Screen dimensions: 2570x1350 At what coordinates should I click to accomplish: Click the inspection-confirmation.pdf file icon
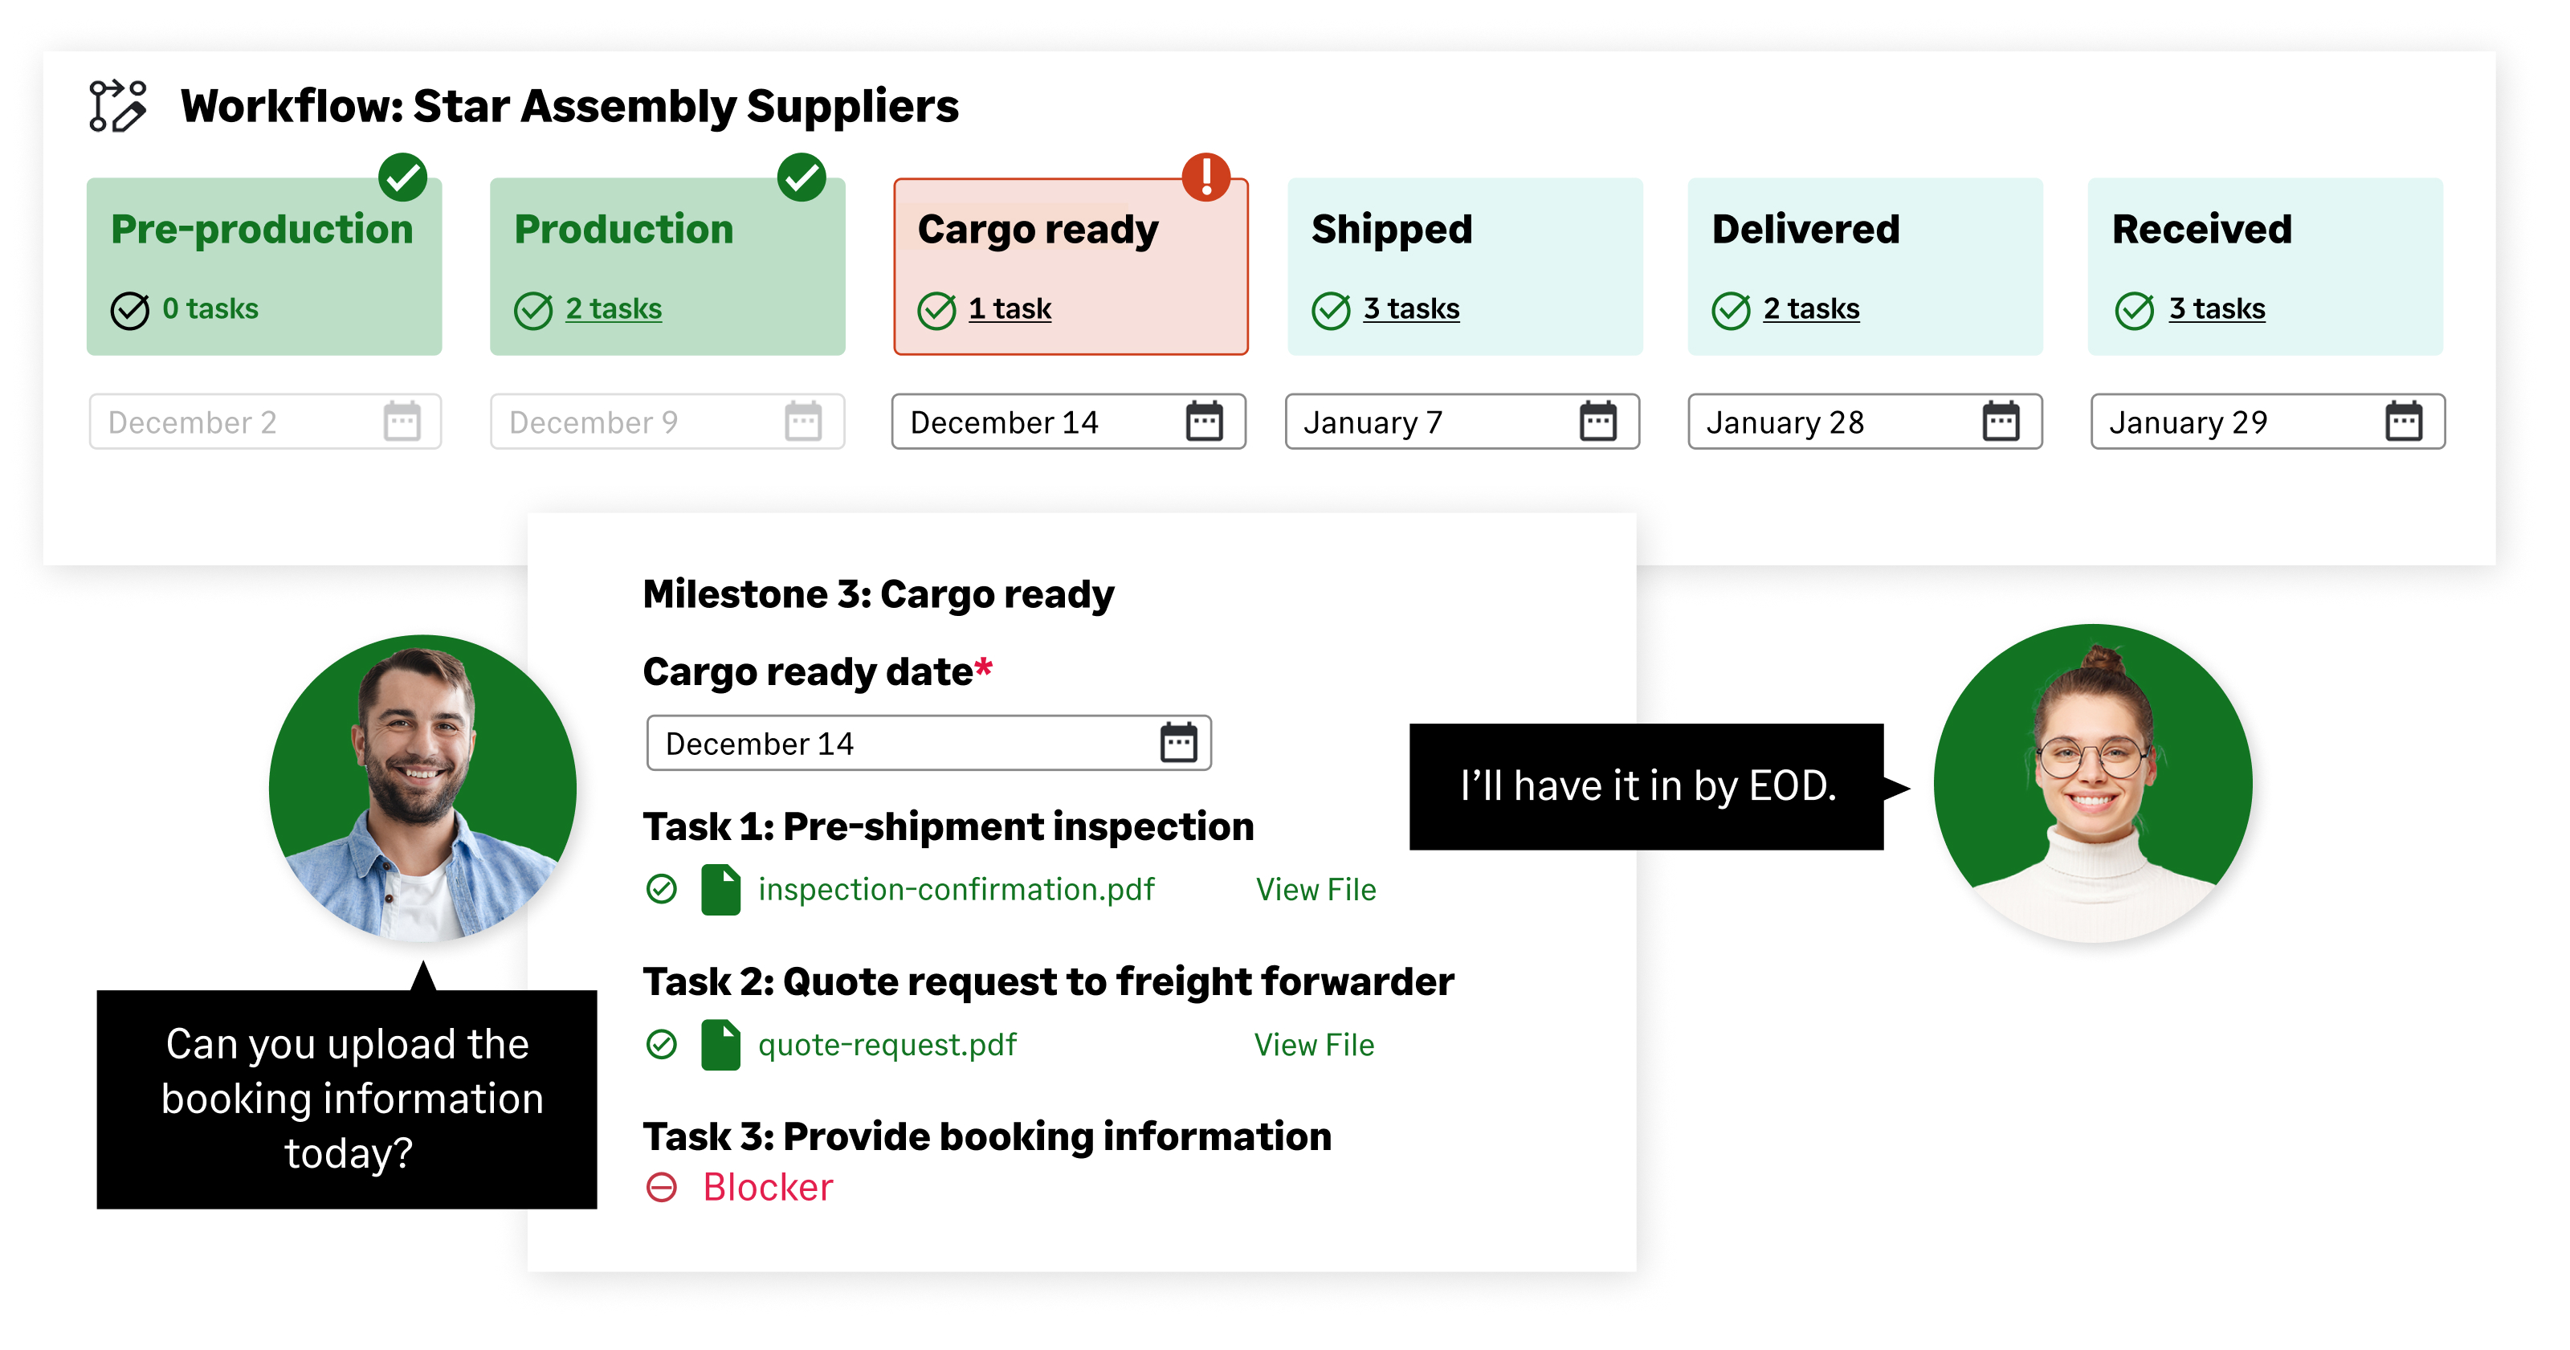(720, 890)
